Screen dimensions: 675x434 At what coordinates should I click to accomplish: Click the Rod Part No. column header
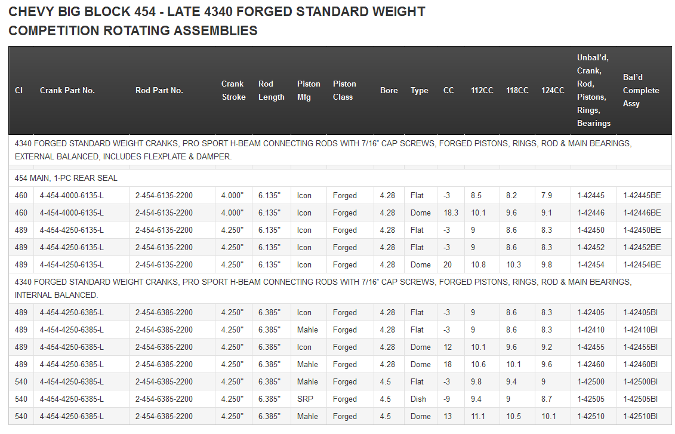(x=159, y=91)
